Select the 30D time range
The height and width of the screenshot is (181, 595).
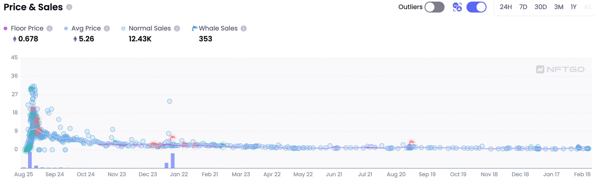[541, 7]
